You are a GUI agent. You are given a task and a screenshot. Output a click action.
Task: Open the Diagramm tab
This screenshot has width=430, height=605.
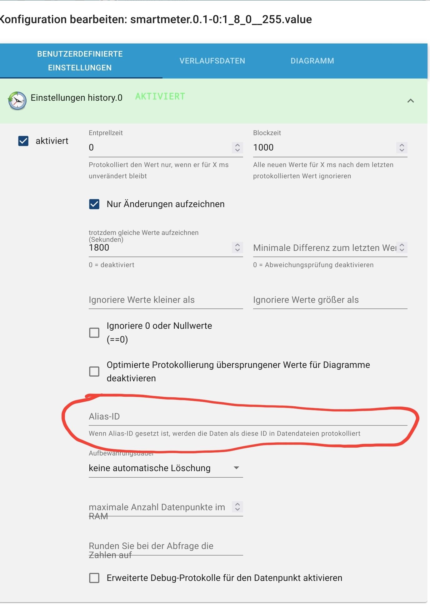tap(312, 61)
